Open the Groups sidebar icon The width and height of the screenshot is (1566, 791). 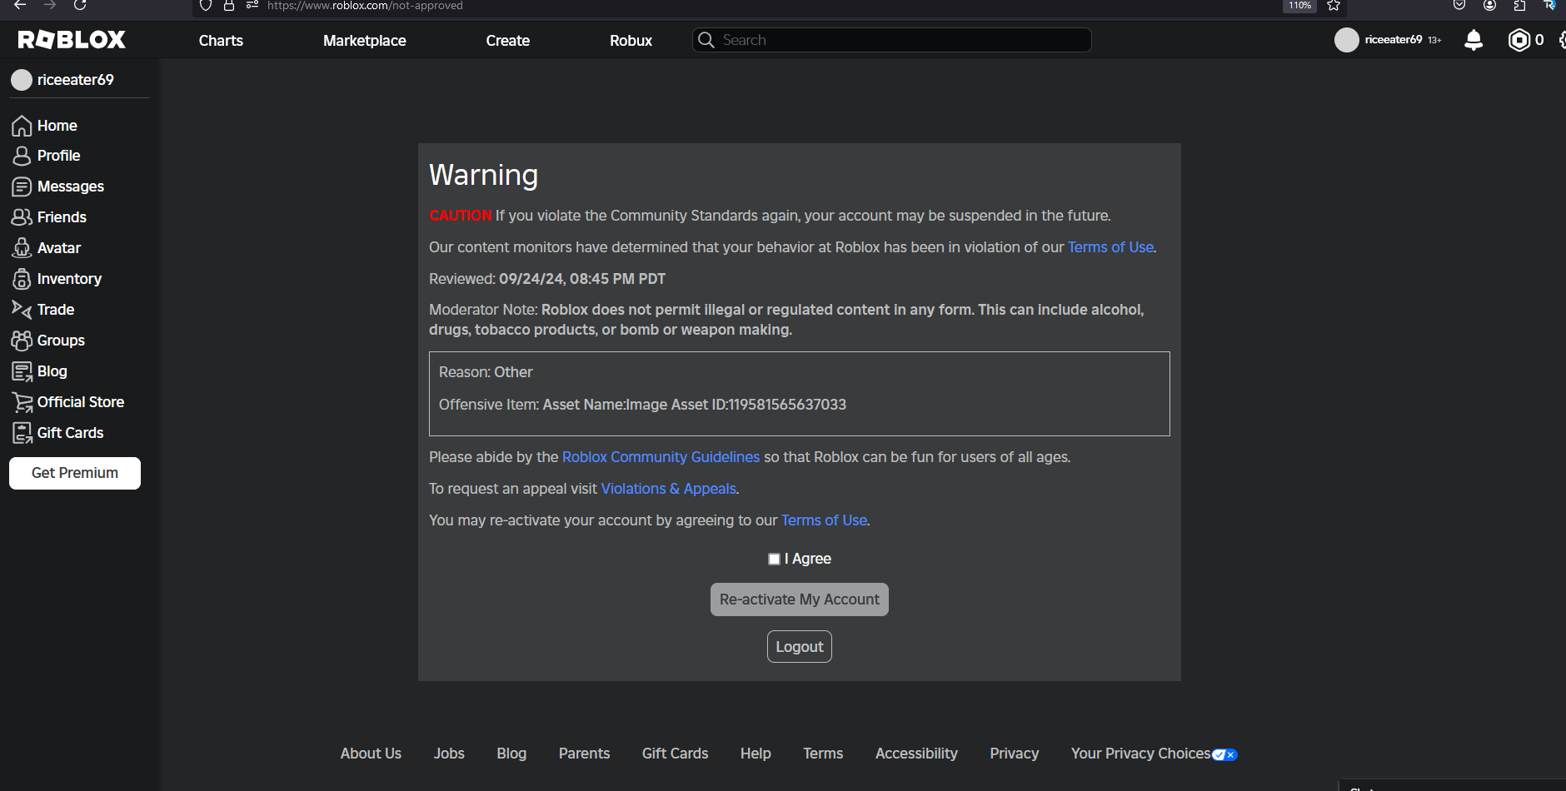click(22, 341)
